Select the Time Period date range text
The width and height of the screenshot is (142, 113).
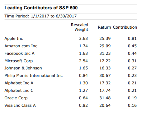(40, 16)
